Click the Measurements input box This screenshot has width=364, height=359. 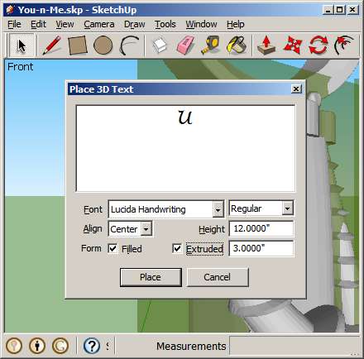(294, 346)
